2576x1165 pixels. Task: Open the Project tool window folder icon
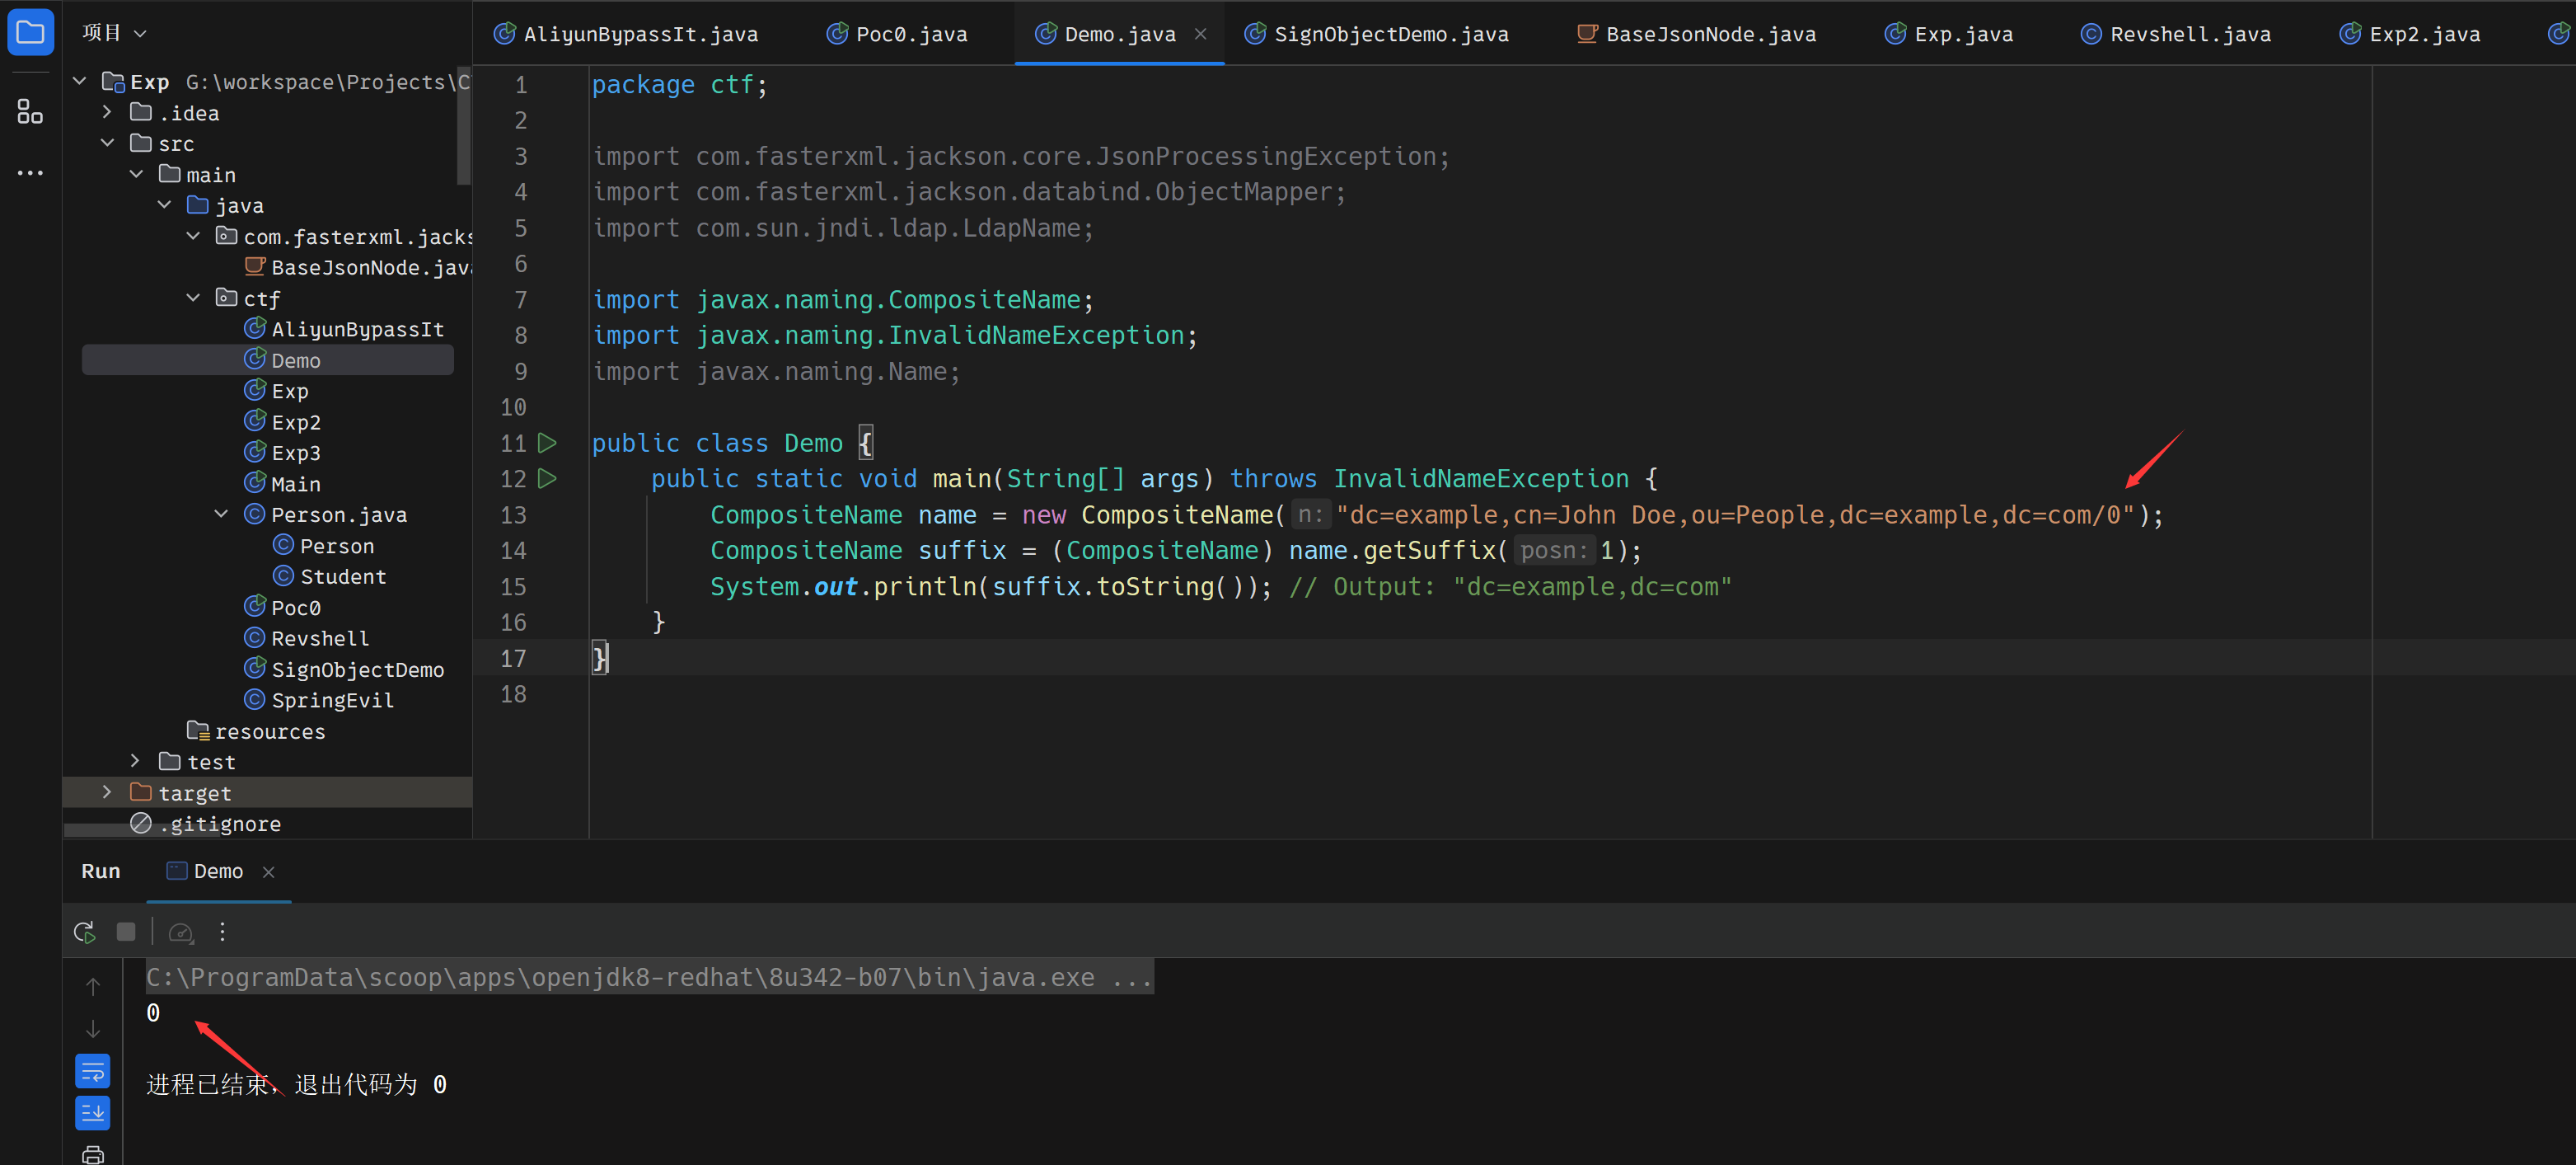point(30,33)
